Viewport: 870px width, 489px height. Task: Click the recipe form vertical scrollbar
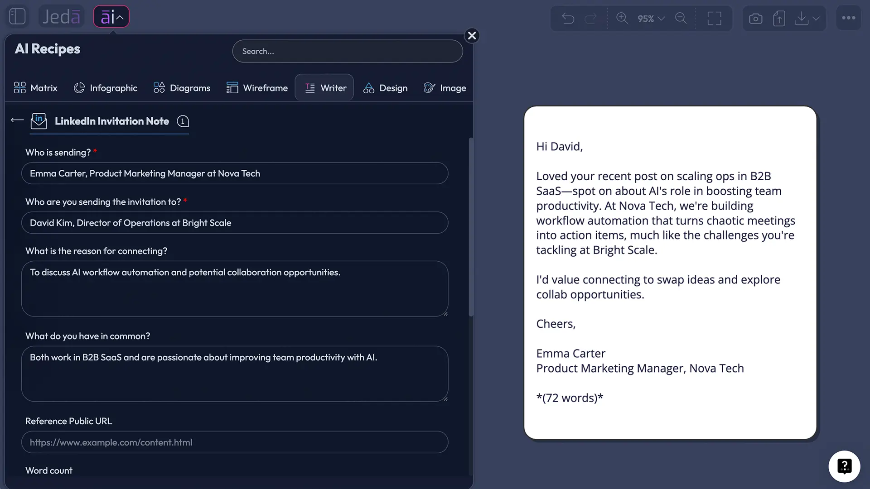(471, 226)
